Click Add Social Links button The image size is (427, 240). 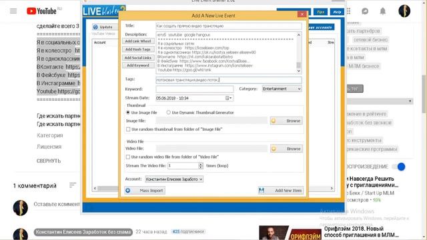tap(138, 58)
